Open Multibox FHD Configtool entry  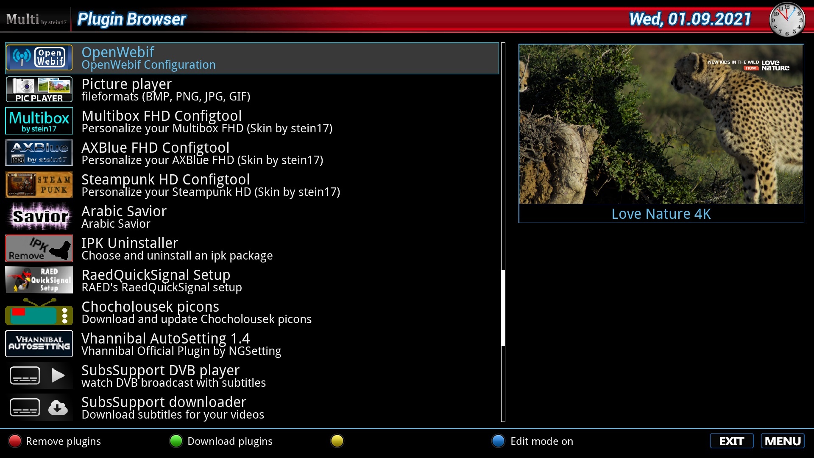[x=252, y=122]
